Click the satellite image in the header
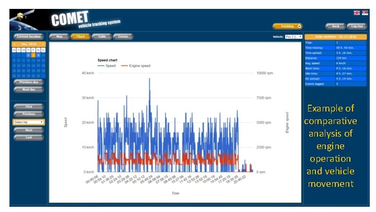Screen dimensions: 376x212 click(23, 20)
